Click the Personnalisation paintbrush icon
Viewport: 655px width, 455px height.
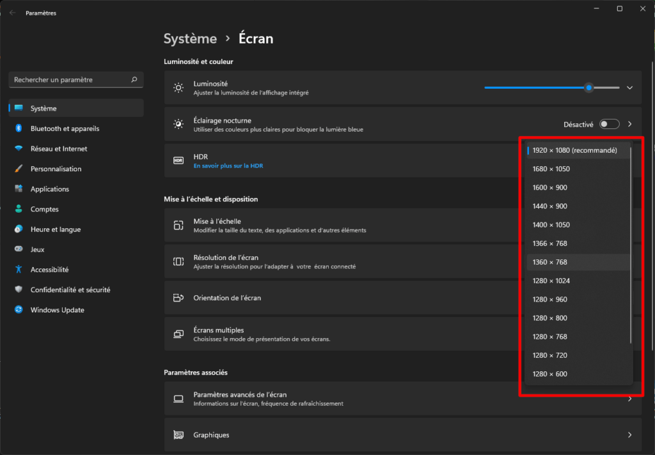point(19,169)
